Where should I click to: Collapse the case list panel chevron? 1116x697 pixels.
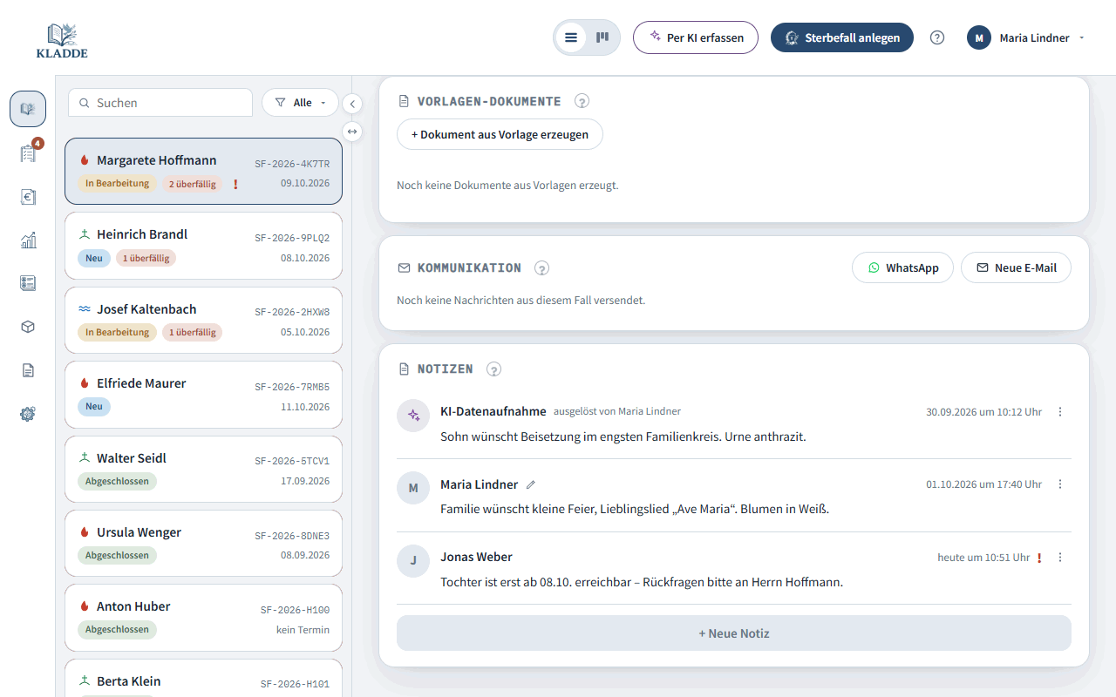(x=352, y=104)
